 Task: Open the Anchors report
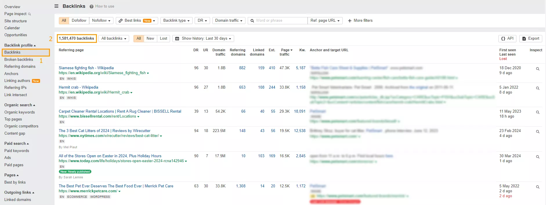[x=11, y=74]
